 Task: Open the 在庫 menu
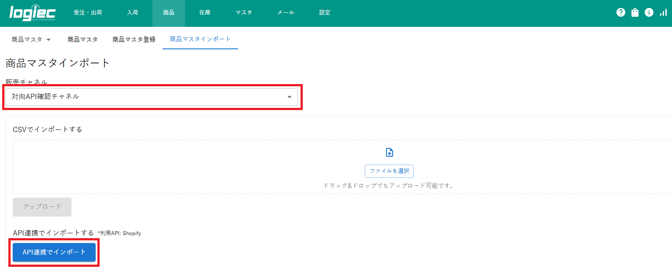204,13
